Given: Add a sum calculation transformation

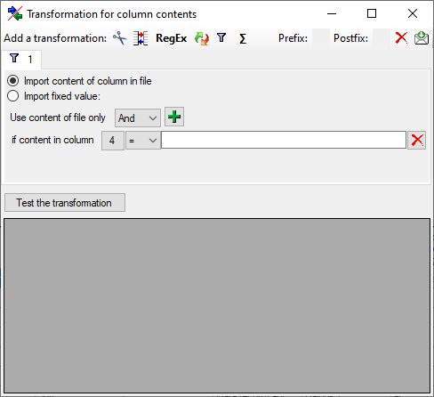Looking at the screenshot, I should [x=243, y=38].
